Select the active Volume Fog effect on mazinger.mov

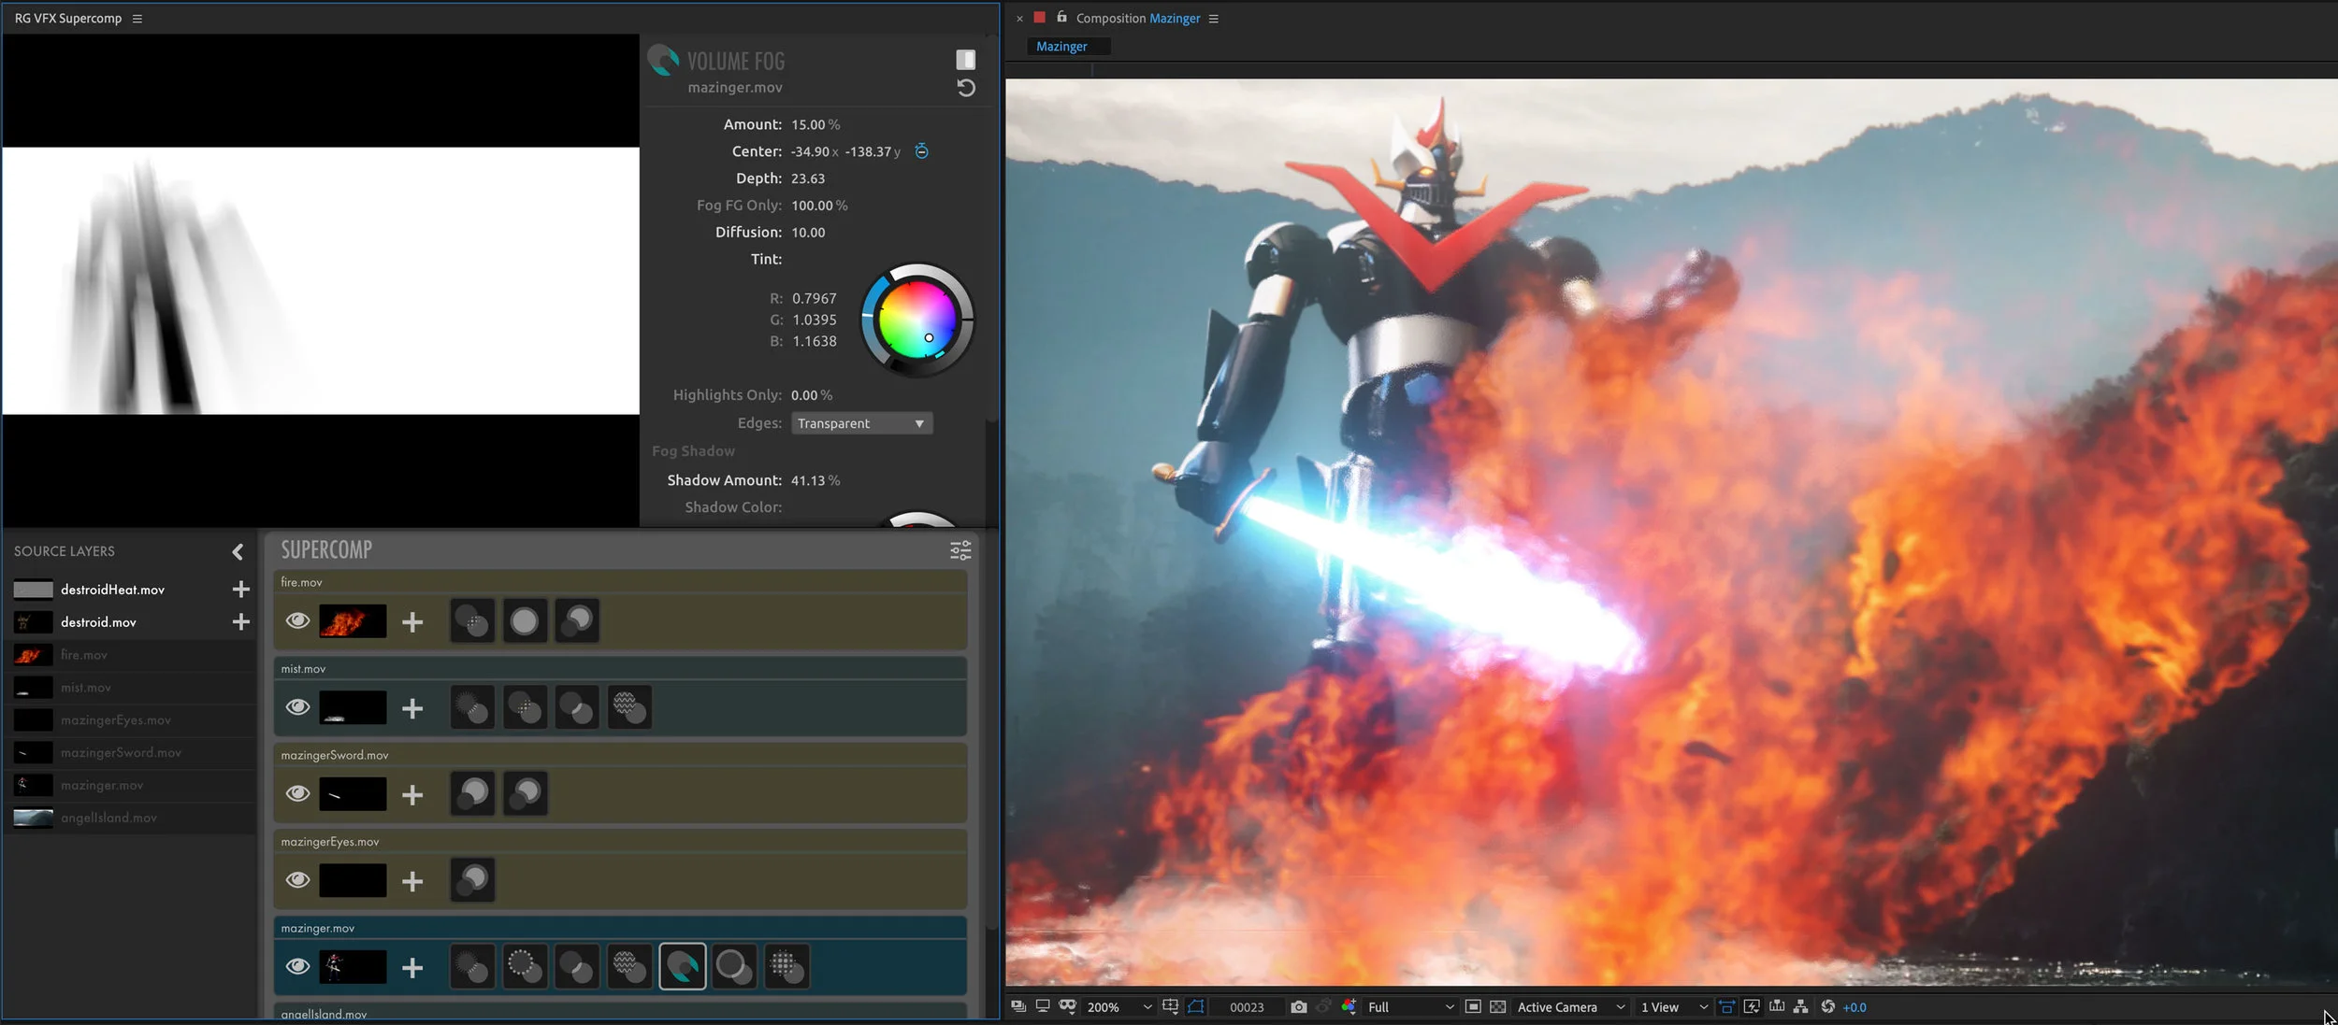click(x=683, y=966)
